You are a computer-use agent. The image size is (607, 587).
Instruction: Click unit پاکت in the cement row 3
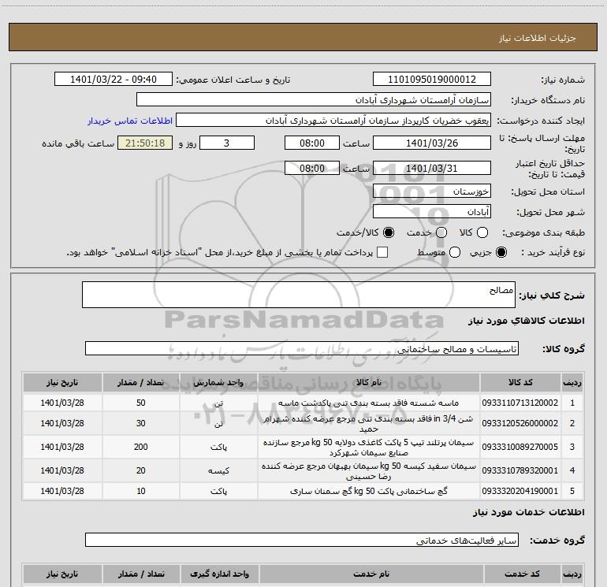click(x=218, y=447)
